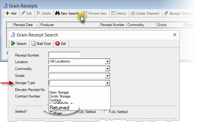This screenshot has width=197, height=122.
Task: Click the Start Over button label
Action: click(44, 44)
